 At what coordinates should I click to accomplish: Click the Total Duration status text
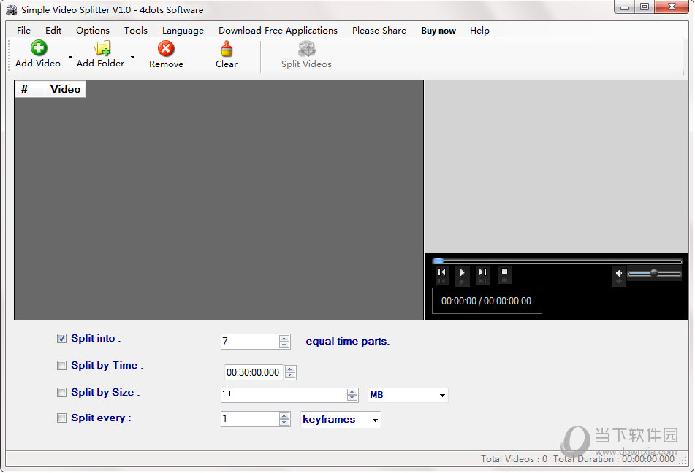tap(614, 459)
